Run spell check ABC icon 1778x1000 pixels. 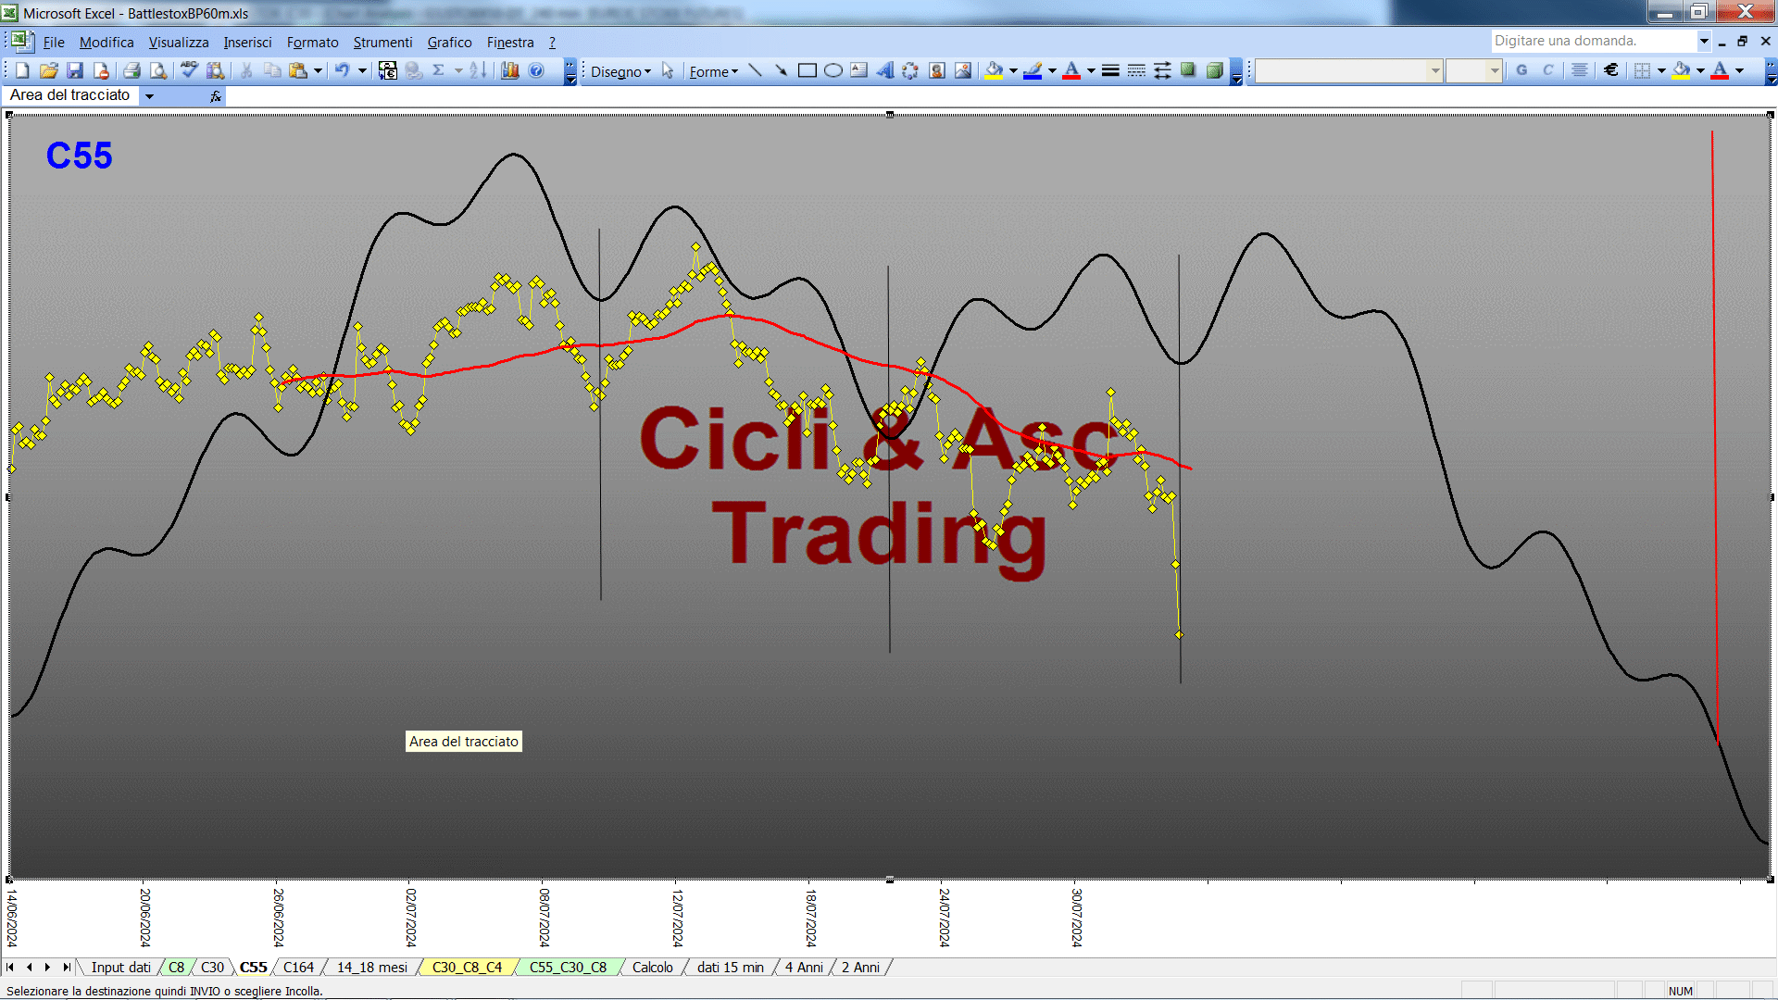(x=189, y=70)
